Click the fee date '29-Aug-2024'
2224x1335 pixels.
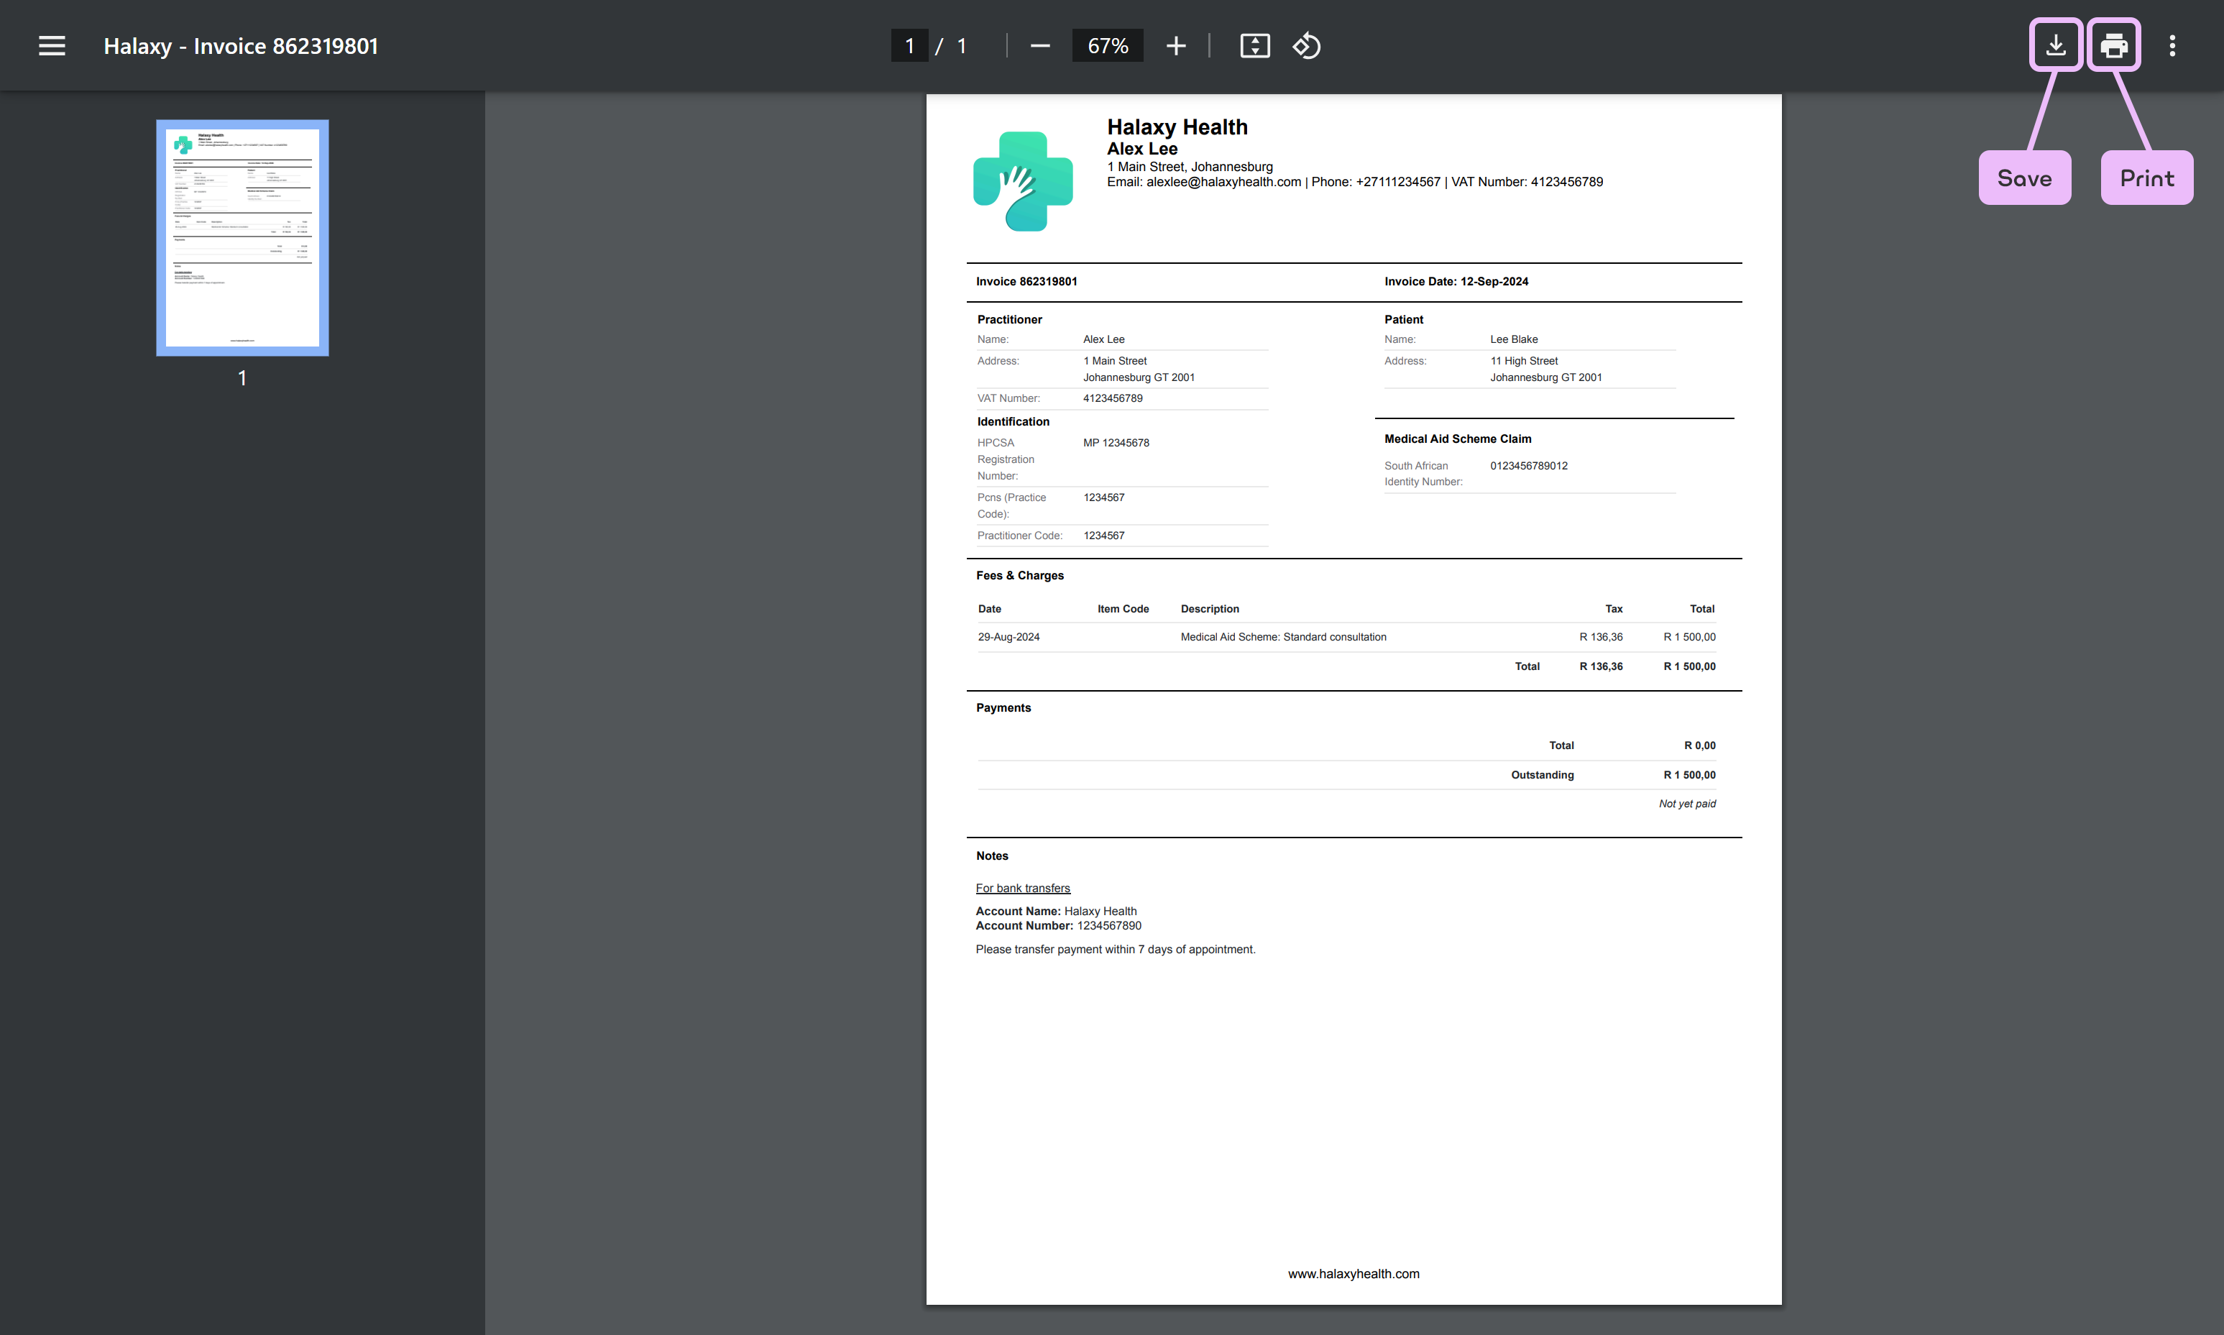pyautogui.click(x=1008, y=637)
